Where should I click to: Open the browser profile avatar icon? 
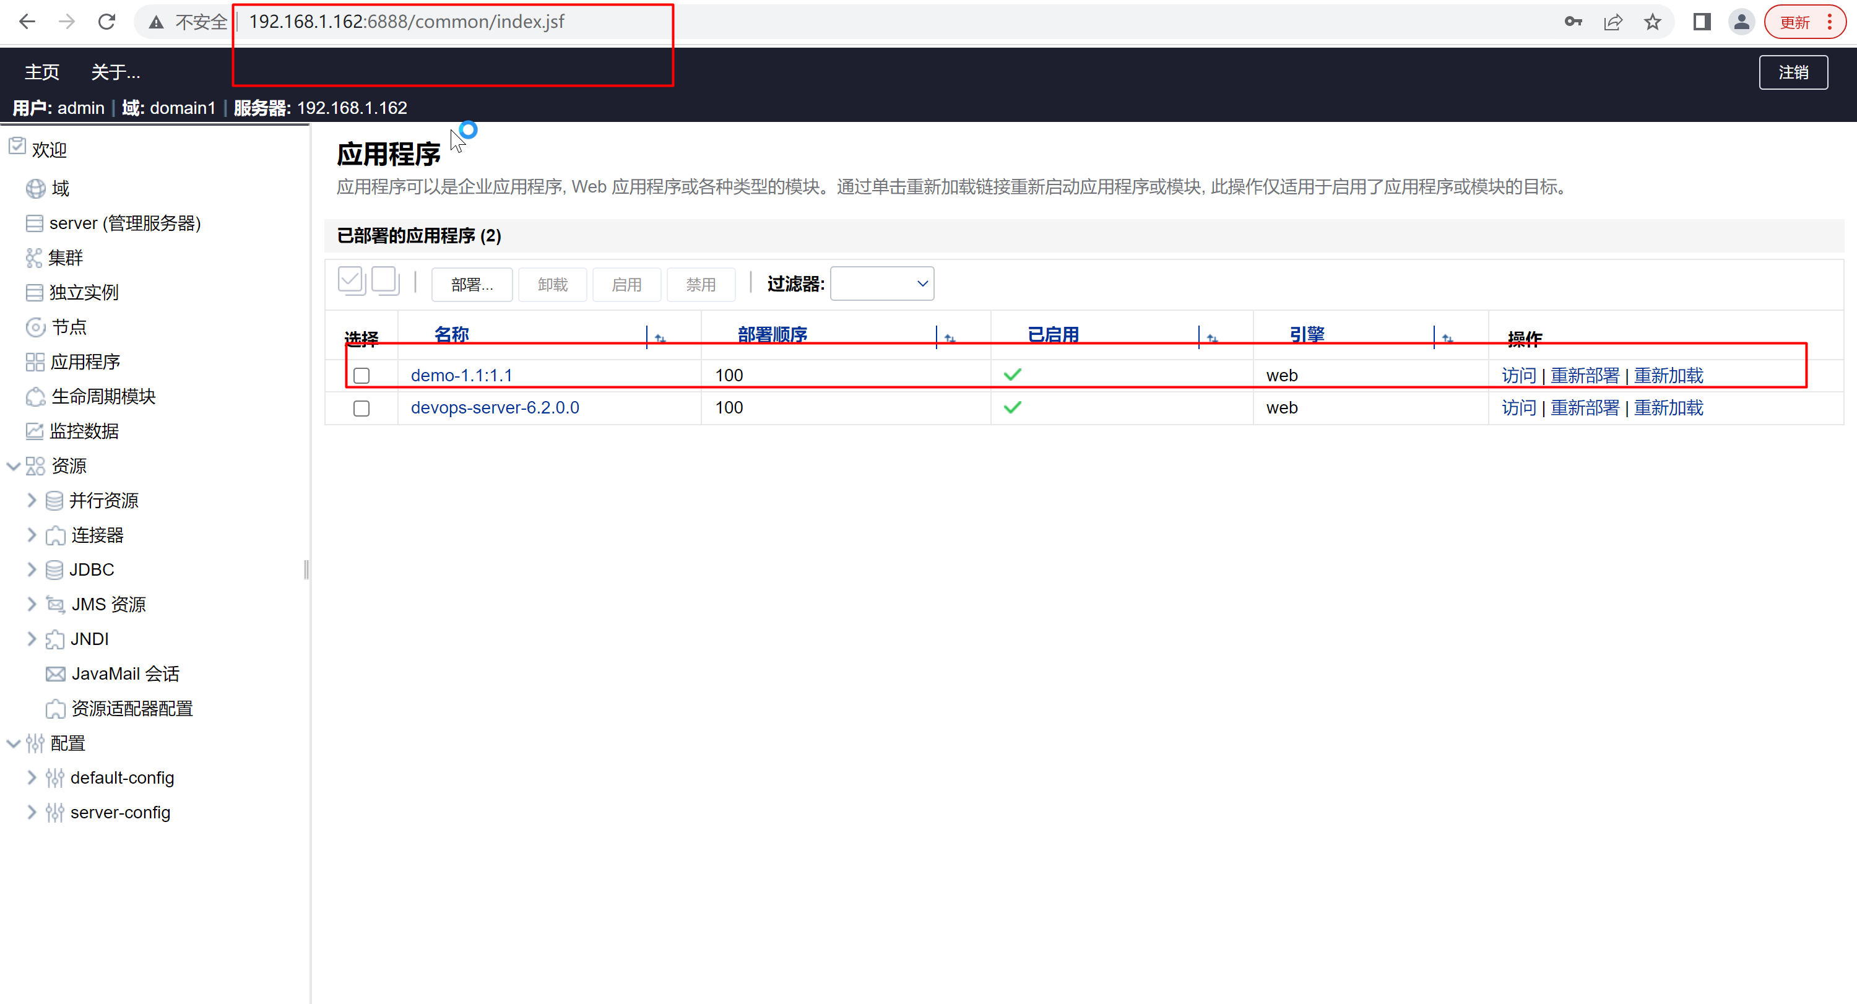(1741, 22)
